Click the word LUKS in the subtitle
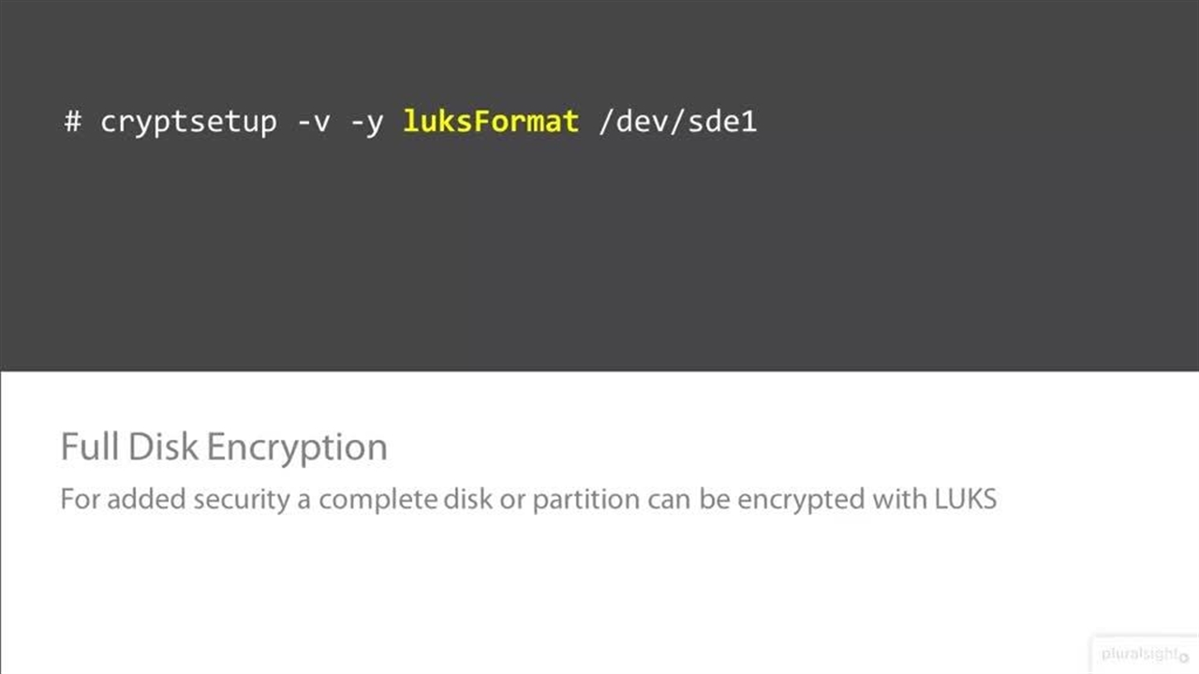The width and height of the screenshot is (1199, 674). click(966, 499)
